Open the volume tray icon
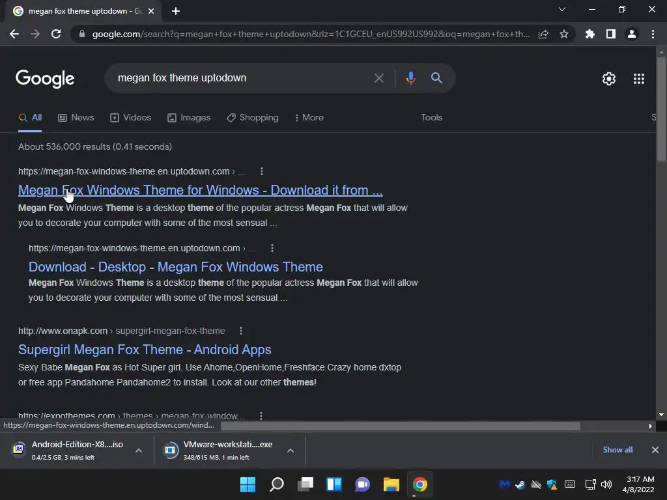Viewport: 667px width, 500px height. tap(606, 484)
